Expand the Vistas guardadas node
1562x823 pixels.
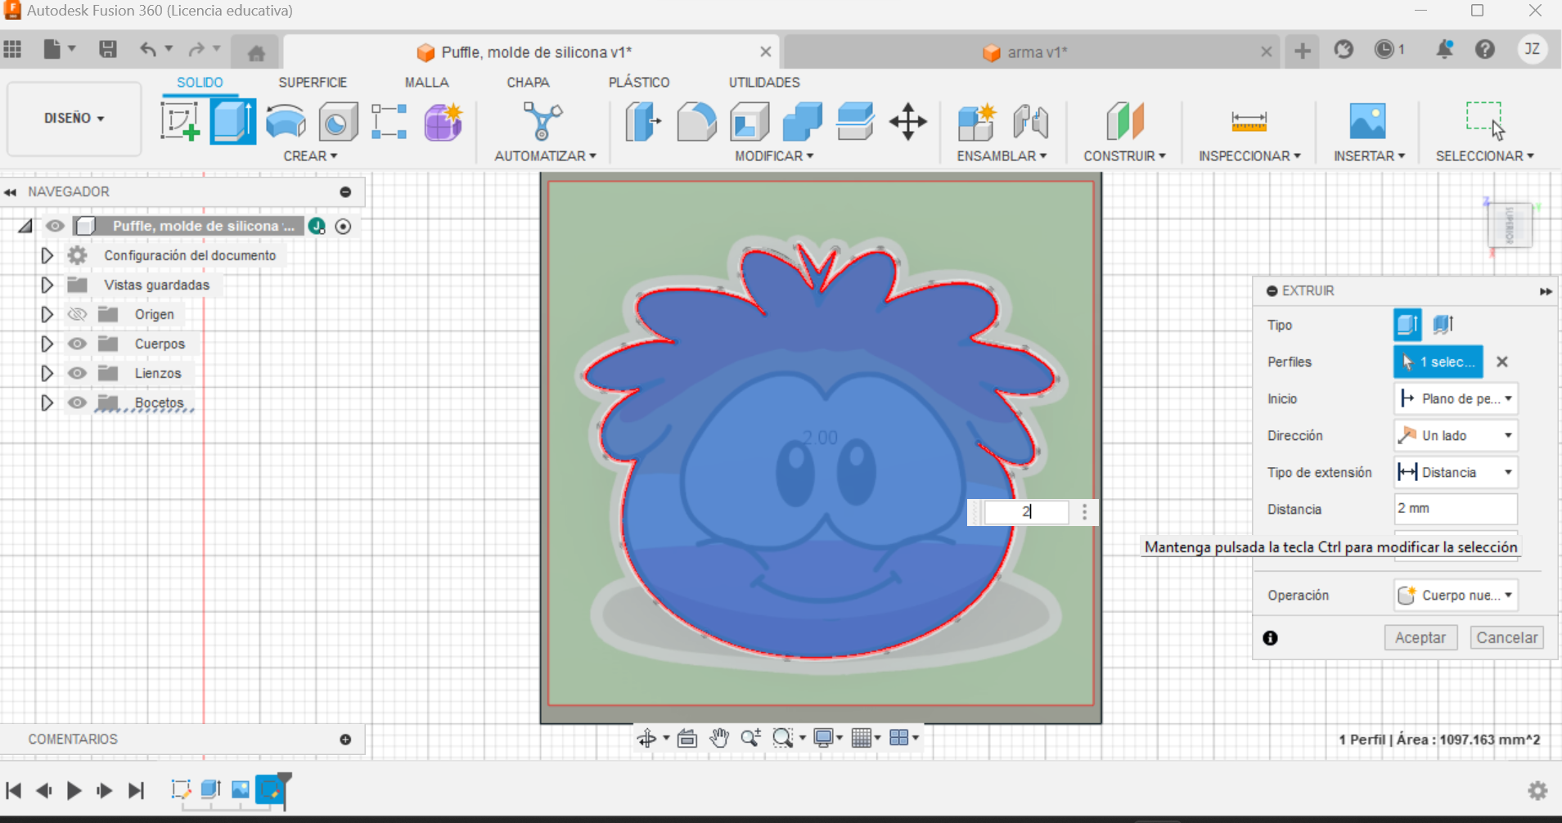[x=47, y=285]
